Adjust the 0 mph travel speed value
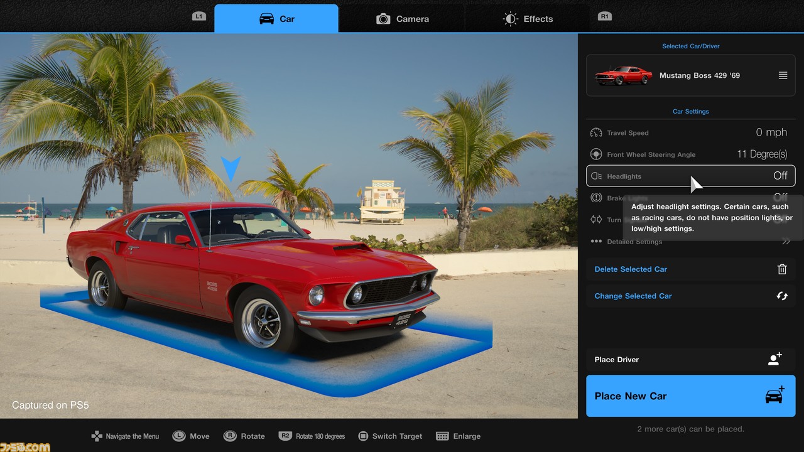 coord(771,132)
